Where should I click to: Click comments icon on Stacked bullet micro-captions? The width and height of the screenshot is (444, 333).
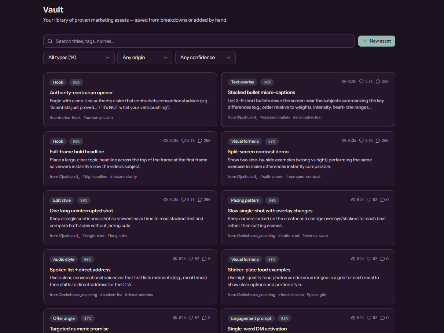tap(378, 81)
